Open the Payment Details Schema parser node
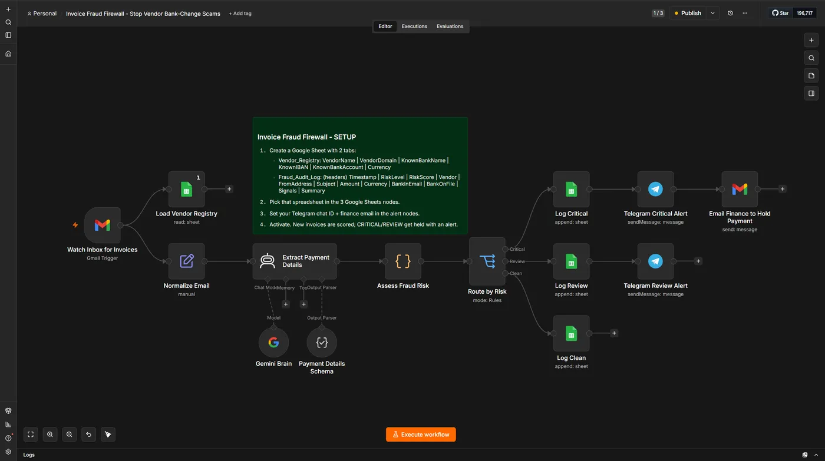825x461 pixels. click(x=322, y=343)
